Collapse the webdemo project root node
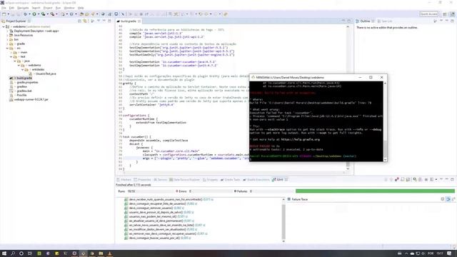Screen dimensions: 457x257 point(4,27)
